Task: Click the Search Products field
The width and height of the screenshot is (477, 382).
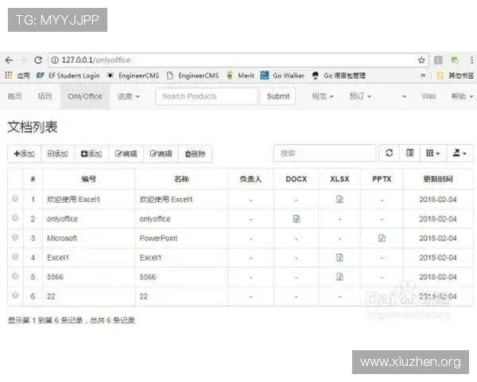Action: point(207,96)
